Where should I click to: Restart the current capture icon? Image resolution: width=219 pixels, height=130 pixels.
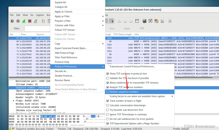click(36, 21)
